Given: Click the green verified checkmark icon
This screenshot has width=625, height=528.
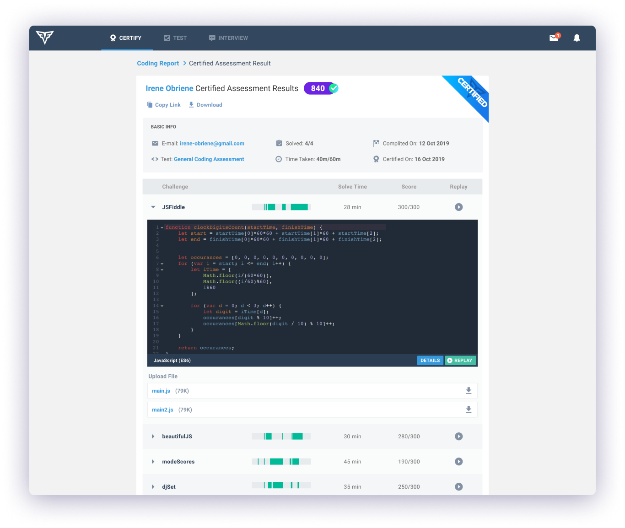Looking at the screenshot, I should pos(334,88).
